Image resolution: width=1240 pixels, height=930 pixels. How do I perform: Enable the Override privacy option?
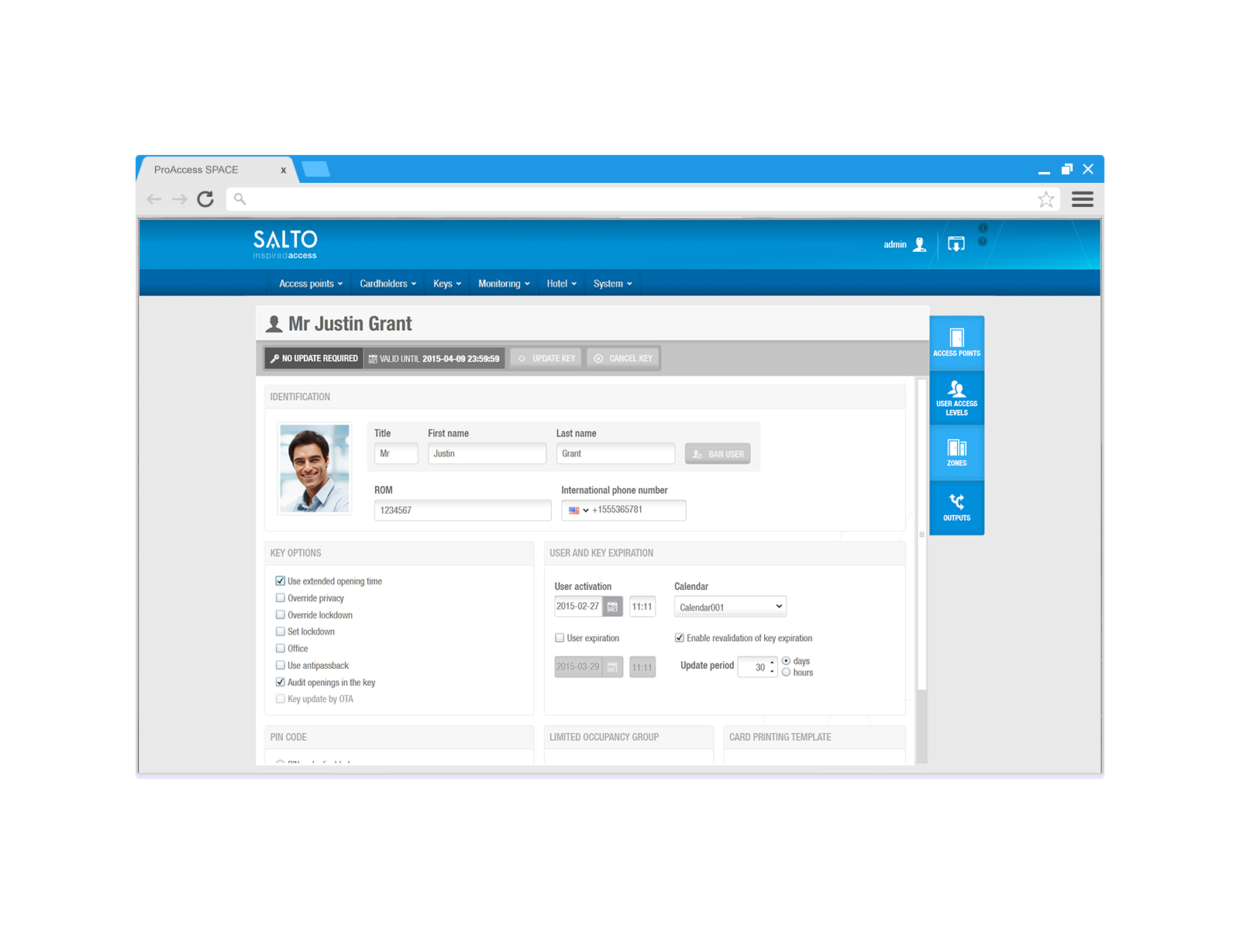click(280, 598)
